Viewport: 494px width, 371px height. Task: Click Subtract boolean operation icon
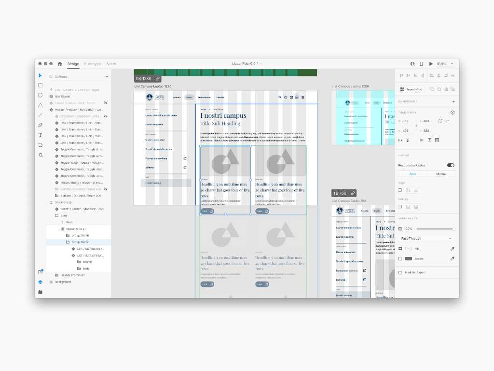click(439, 89)
